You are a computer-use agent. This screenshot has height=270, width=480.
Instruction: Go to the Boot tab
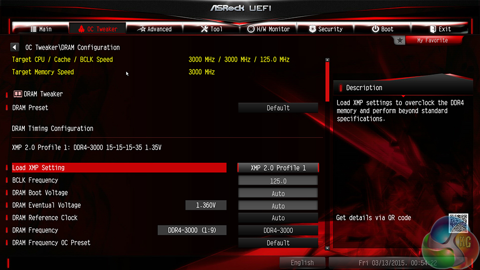(382, 29)
